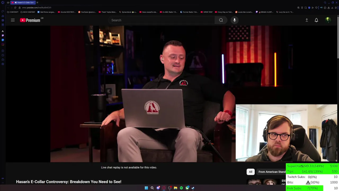This screenshot has height=191, width=339.
Task: Click the browser forward arrow
Action: click(11, 8)
